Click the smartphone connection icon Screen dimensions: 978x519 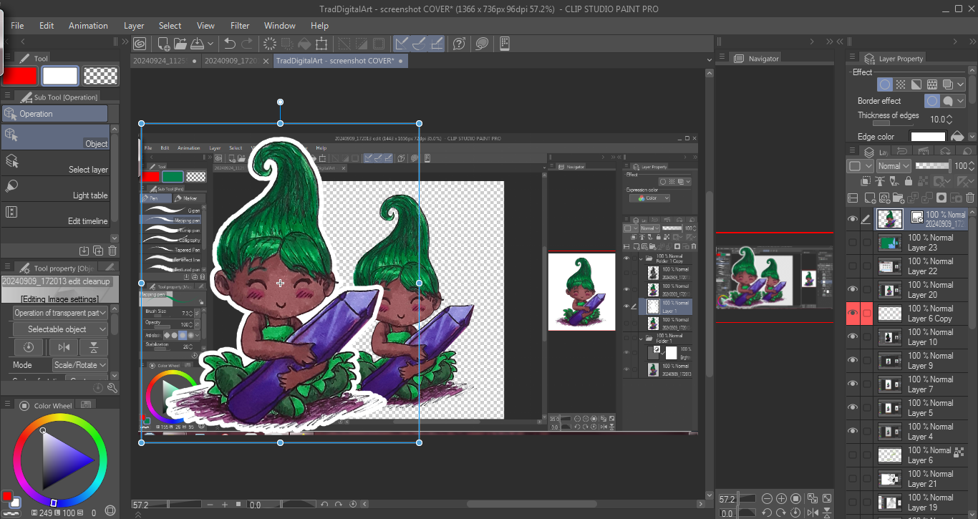pyautogui.click(x=505, y=44)
